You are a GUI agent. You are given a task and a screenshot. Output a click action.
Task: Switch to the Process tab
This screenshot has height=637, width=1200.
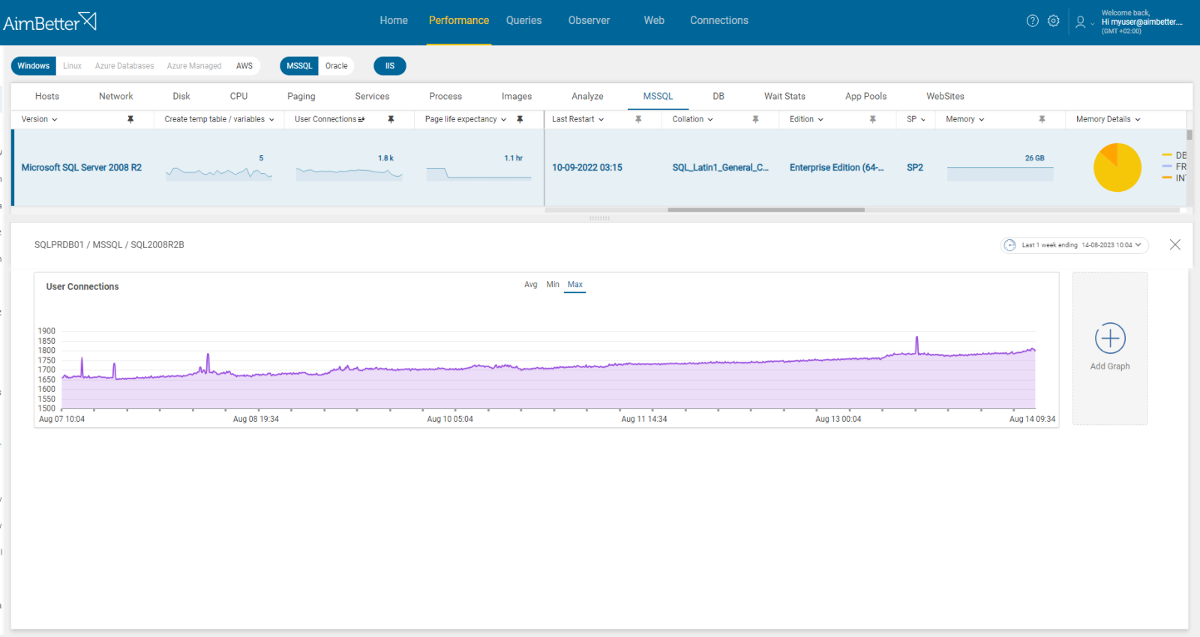pyautogui.click(x=445, y=97)
